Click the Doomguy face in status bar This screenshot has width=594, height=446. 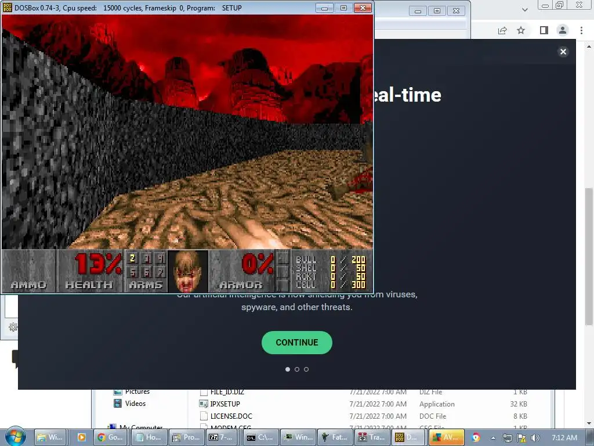pos(188,271)
